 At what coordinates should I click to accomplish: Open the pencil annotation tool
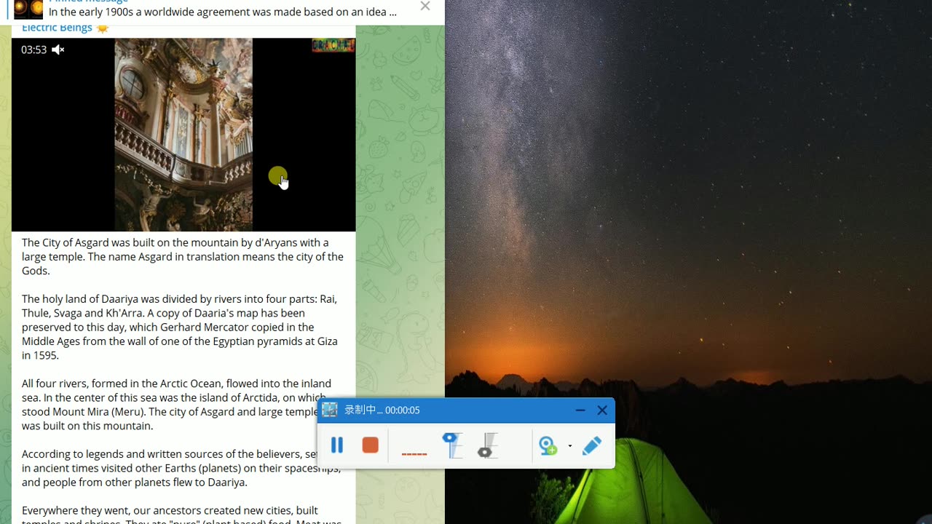pos(592,445)
